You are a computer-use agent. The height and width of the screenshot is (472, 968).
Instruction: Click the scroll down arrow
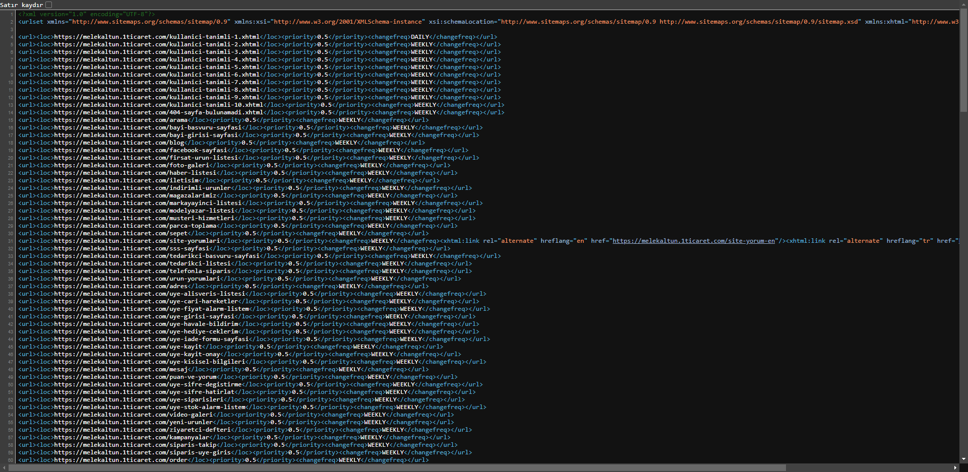pos(963,459)
